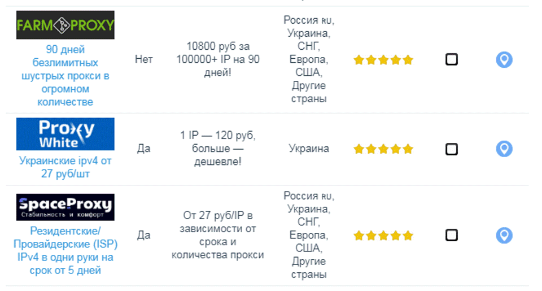Open the "90 дней безлимитных шустрых прокси" link
The image size is (542, 291).
click(65, 76)
